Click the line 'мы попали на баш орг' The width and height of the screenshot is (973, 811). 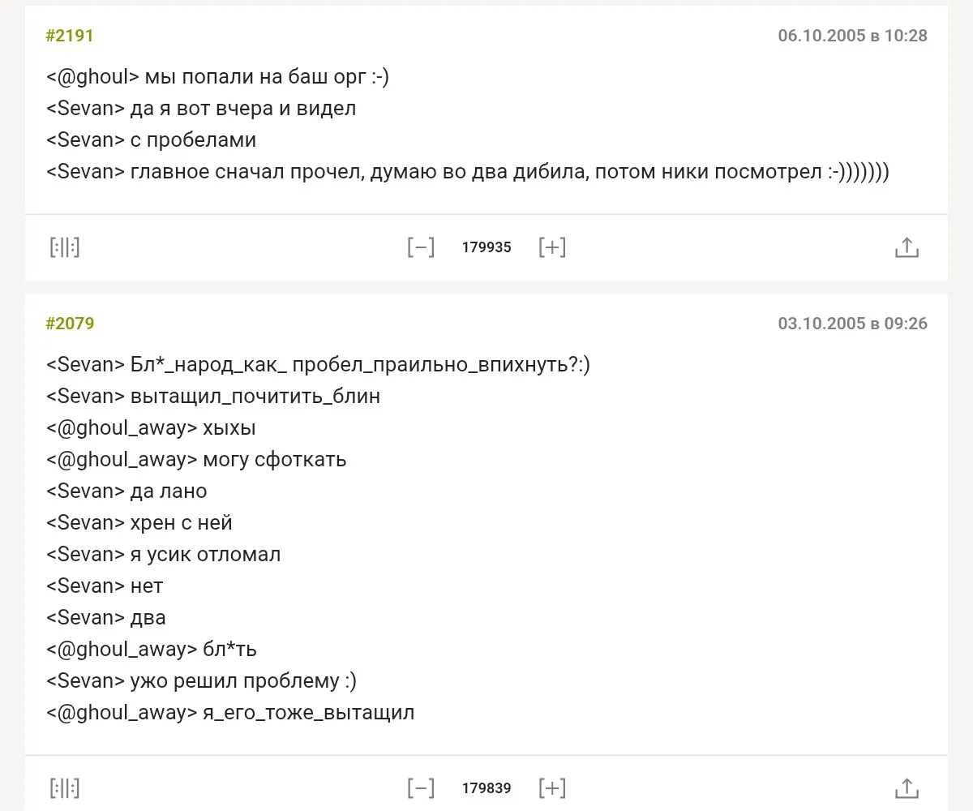(219, 77)
